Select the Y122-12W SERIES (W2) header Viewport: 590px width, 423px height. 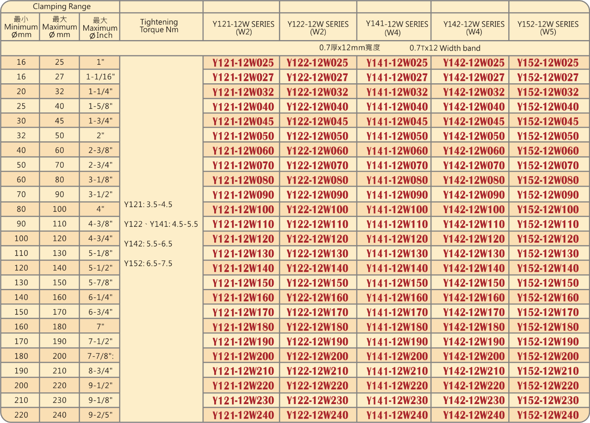pyautogui.click(x=318, y=28)
